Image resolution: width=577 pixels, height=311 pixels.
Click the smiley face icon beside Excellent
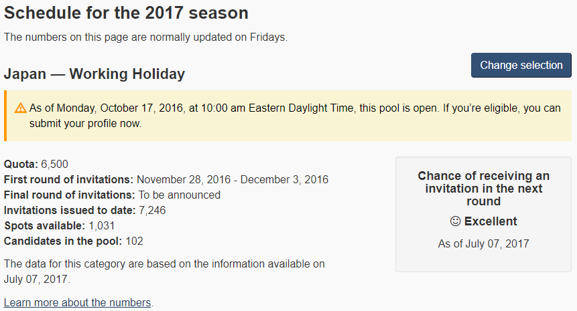pyautogui.click(x=455, y=221)
